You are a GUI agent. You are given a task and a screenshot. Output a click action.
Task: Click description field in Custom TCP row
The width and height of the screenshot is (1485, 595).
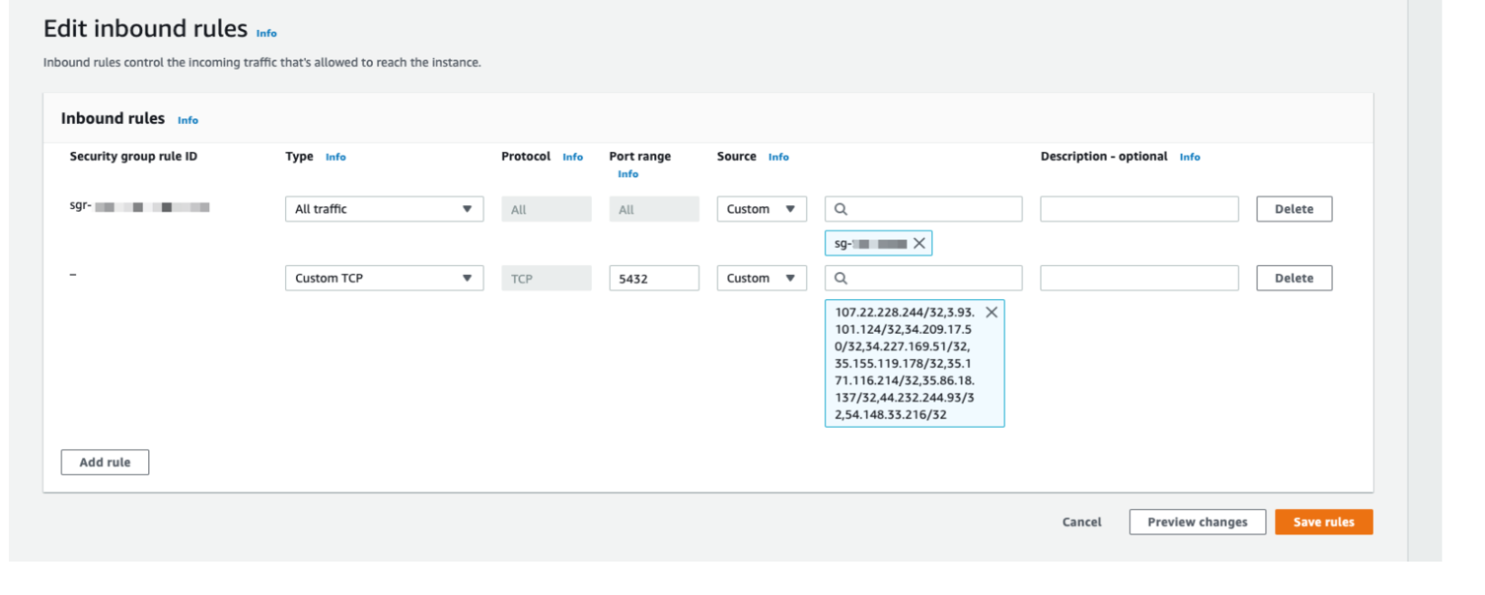(x=1138, y=278)
